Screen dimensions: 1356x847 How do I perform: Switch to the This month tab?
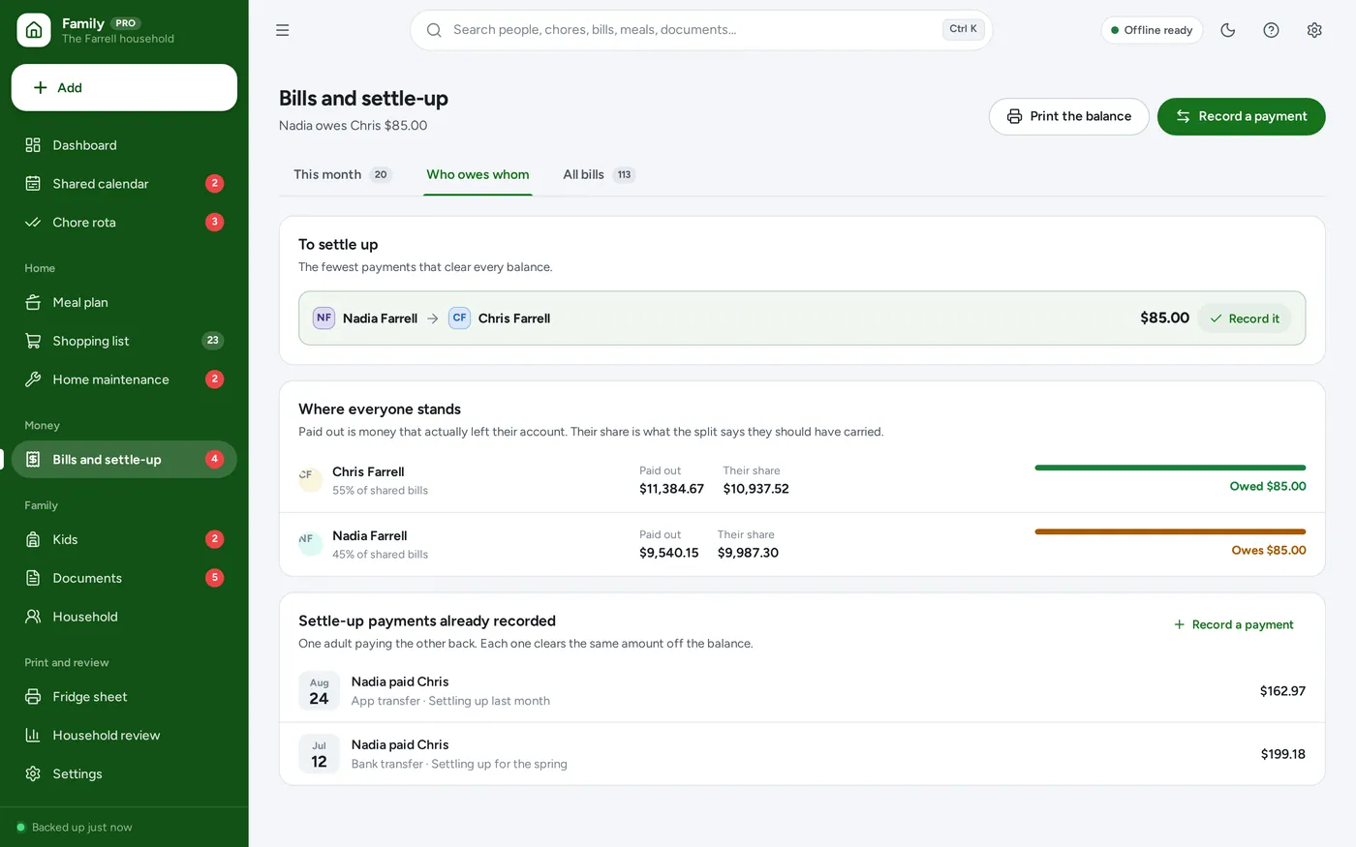point(342,175)
